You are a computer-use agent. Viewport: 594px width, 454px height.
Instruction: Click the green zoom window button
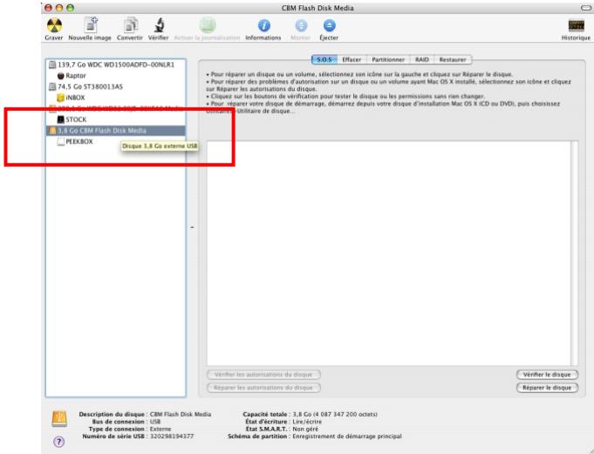pyautogui.click(x=71, y=8)
